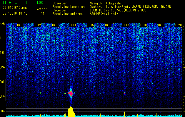Click the tall yellow power peak below 1614
This screenshot has width=185, height=117.
click(71, 111)
